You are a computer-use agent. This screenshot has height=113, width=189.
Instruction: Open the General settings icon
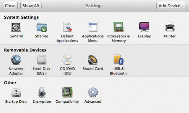point(16,27)
